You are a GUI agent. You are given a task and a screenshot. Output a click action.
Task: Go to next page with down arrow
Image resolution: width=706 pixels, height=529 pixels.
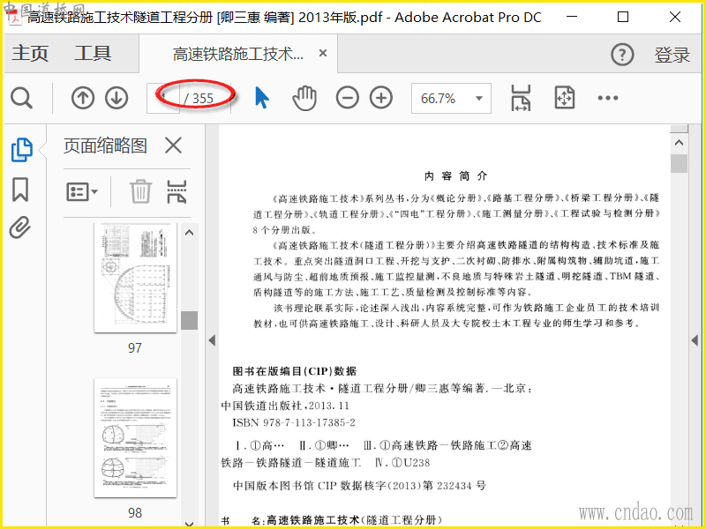point(116,98)
